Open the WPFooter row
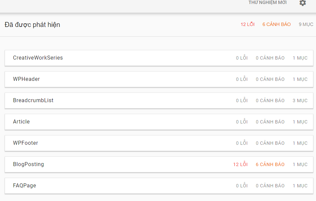This screenshot has width=316, height=201. pos(159,143)
